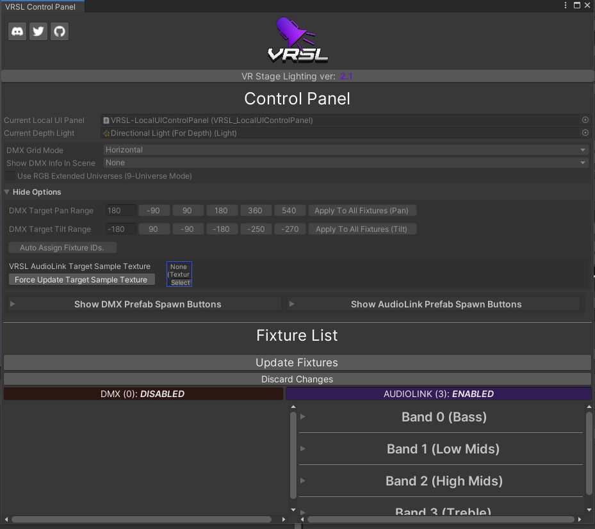This screenshot has width=595, height=529.
Task: Expand Band 1 (Low Mids) group
Action: (303, 448)
